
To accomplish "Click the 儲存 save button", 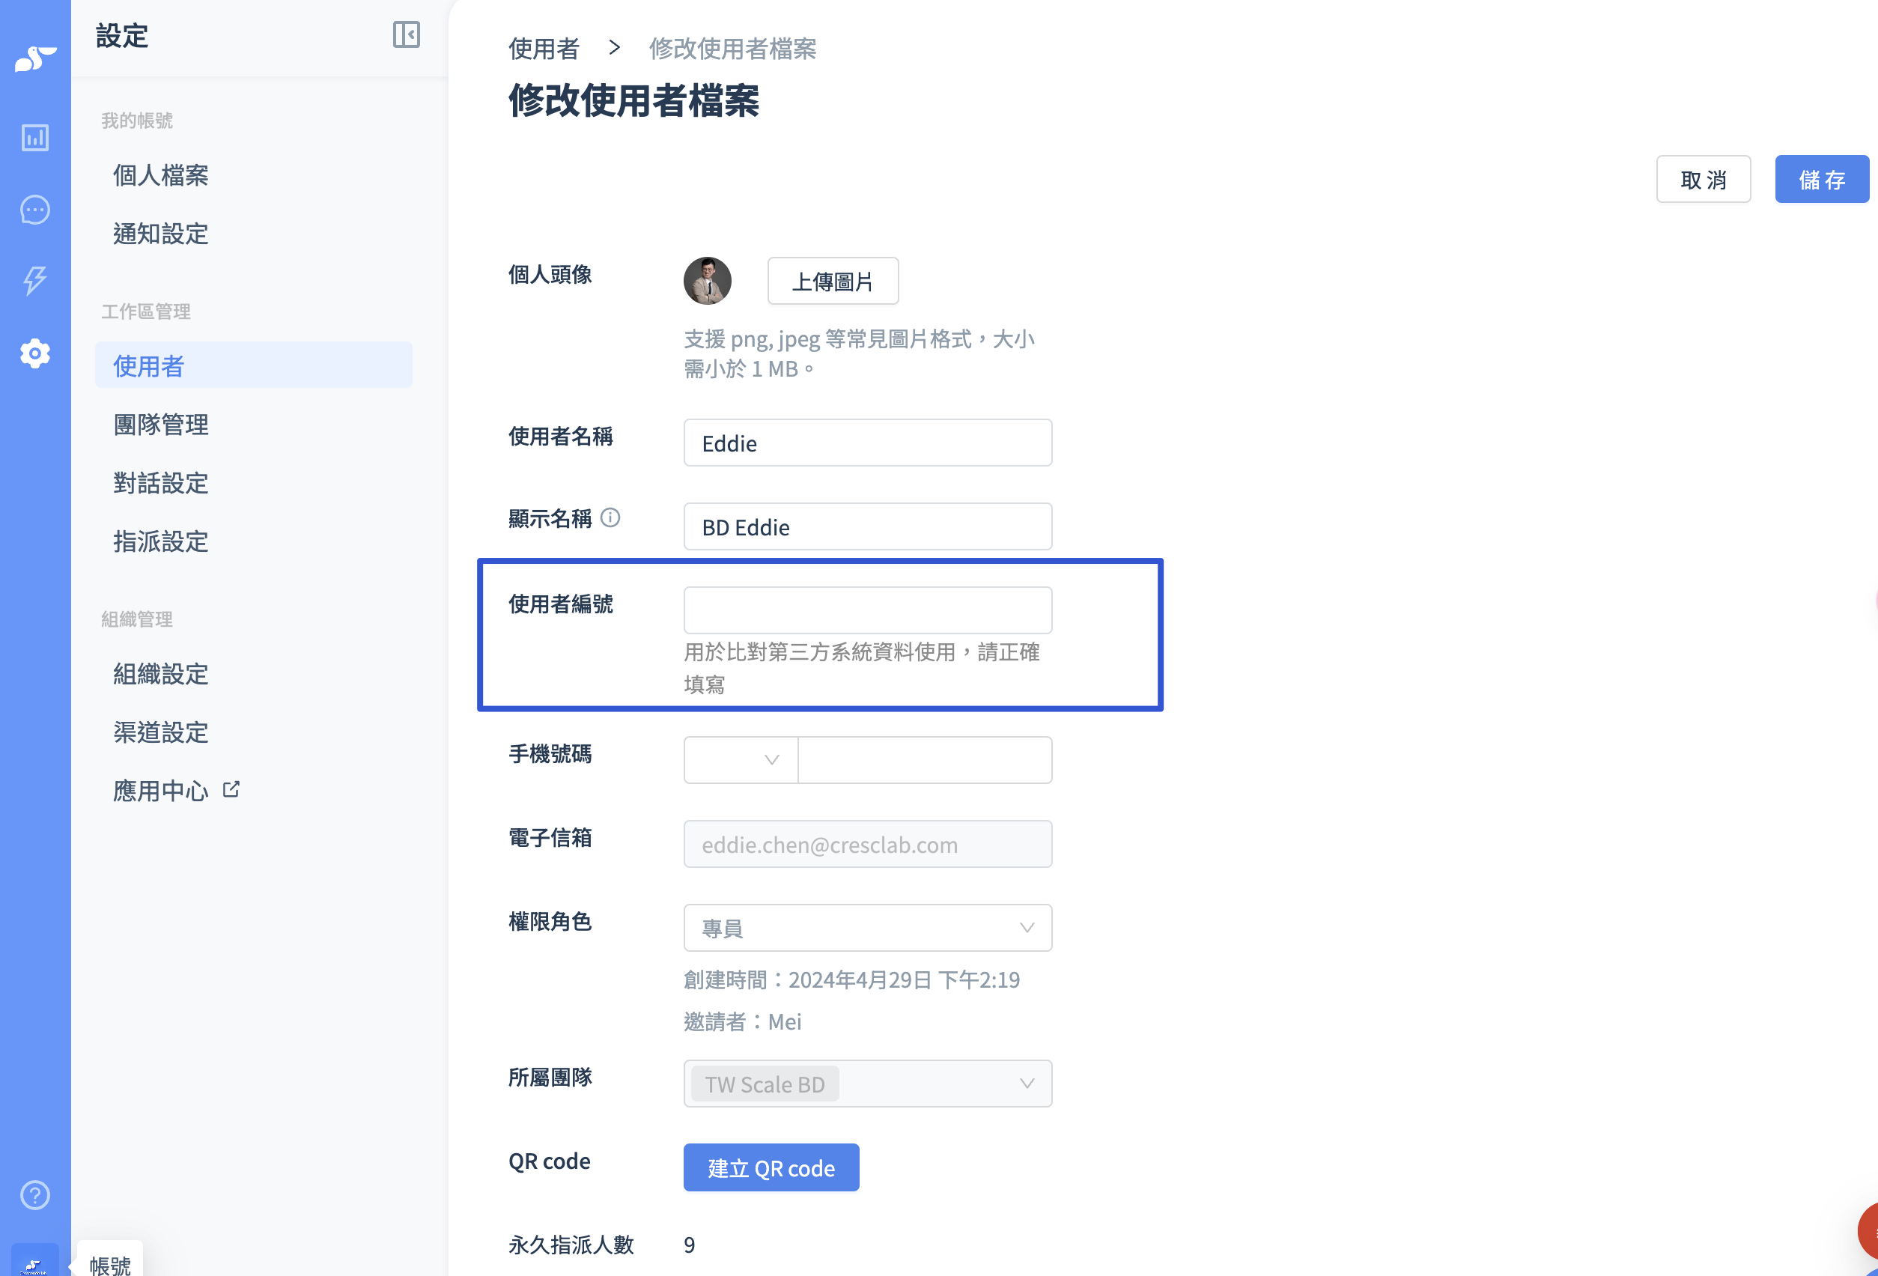I will click(x=1821, y=180).
